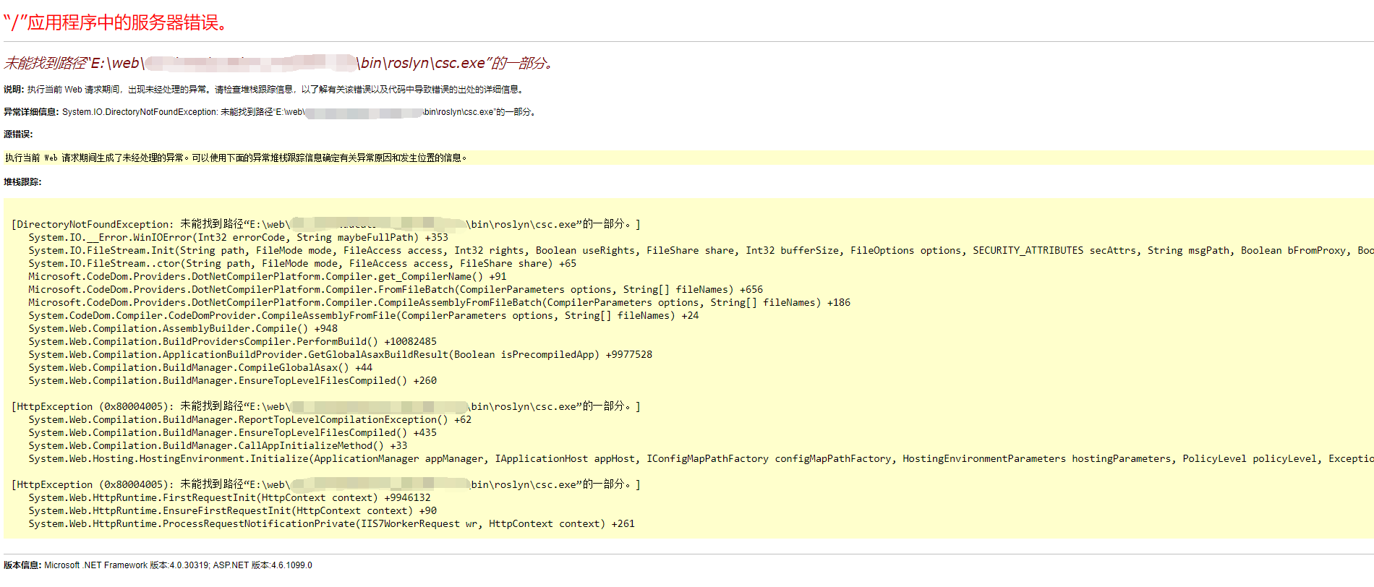
Task: Click the GetGlobalAsaxBuildResult +9977528 line
Action: tap(341, 354)
